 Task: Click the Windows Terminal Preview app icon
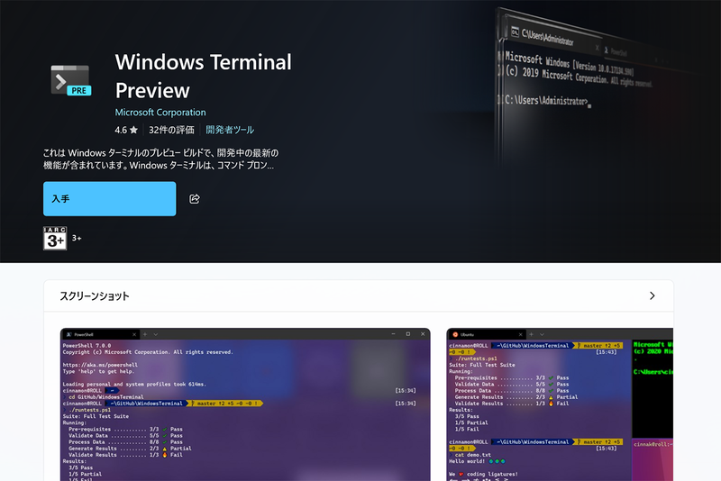71,80
